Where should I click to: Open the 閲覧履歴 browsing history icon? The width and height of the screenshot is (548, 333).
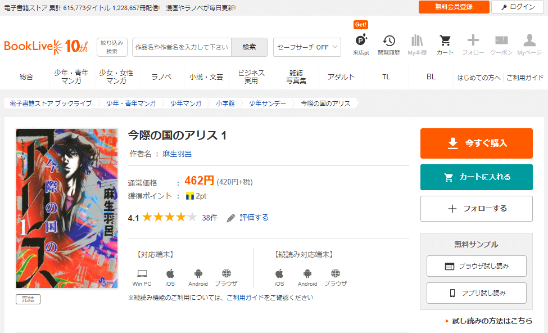[389, 41]
